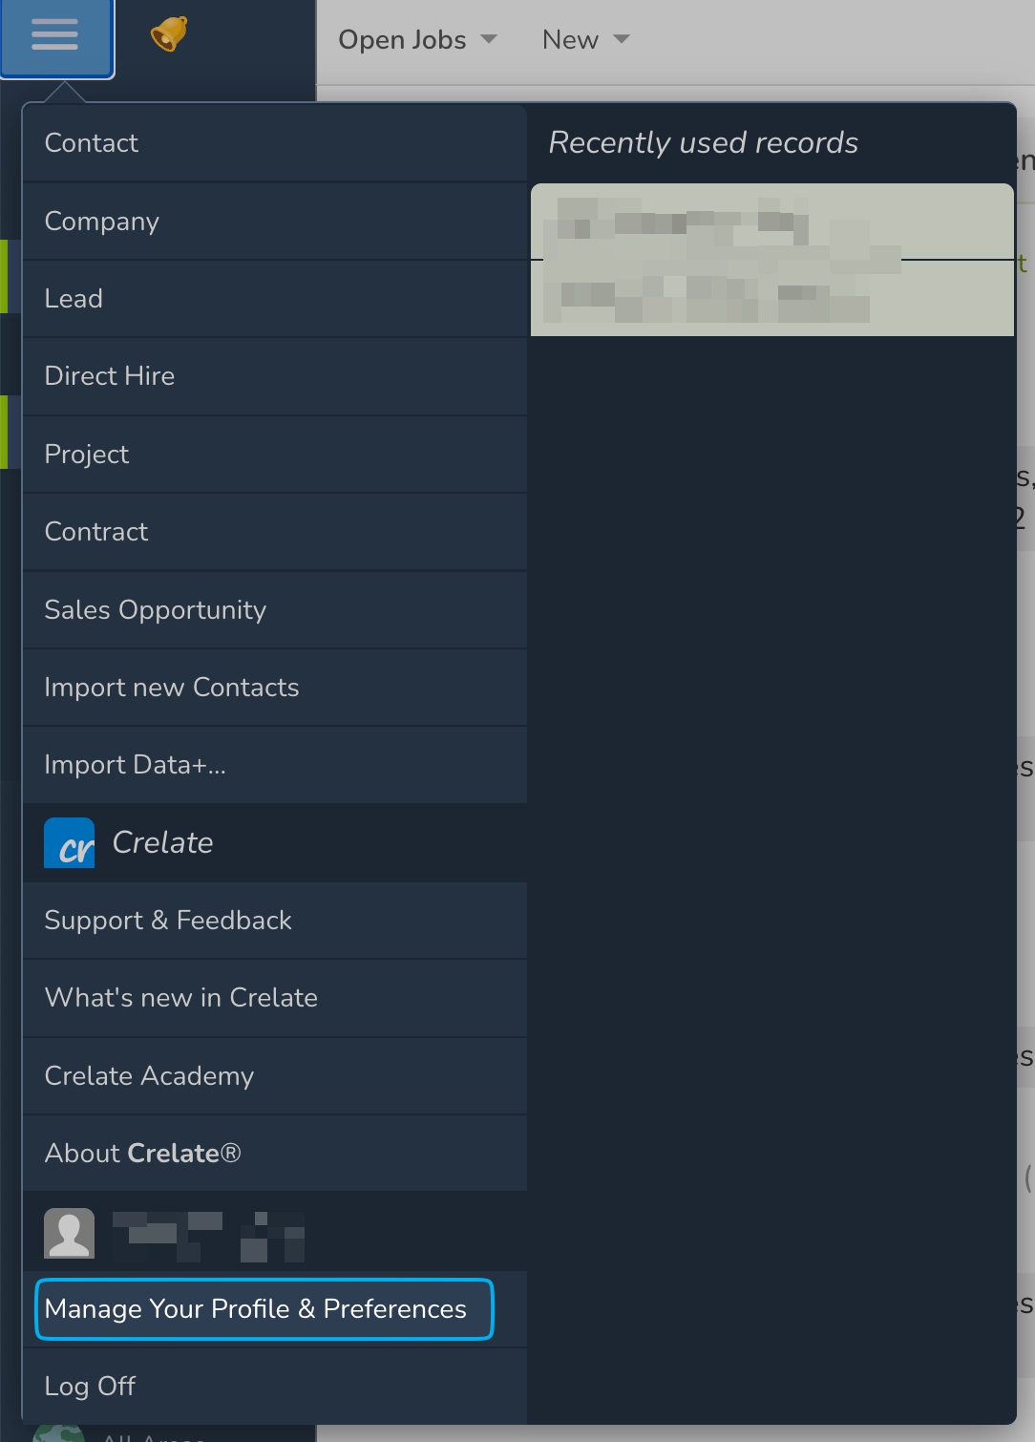Click Log Off
This screenshot has width=1035, height=1442.
click(91, 1387)
